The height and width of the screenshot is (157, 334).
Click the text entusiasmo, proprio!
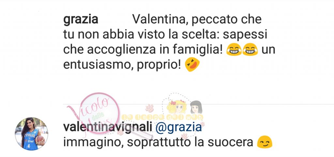(x=122, y=65)
